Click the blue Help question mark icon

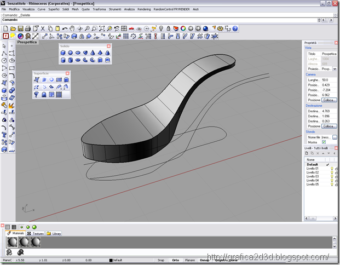coord(235,28)
